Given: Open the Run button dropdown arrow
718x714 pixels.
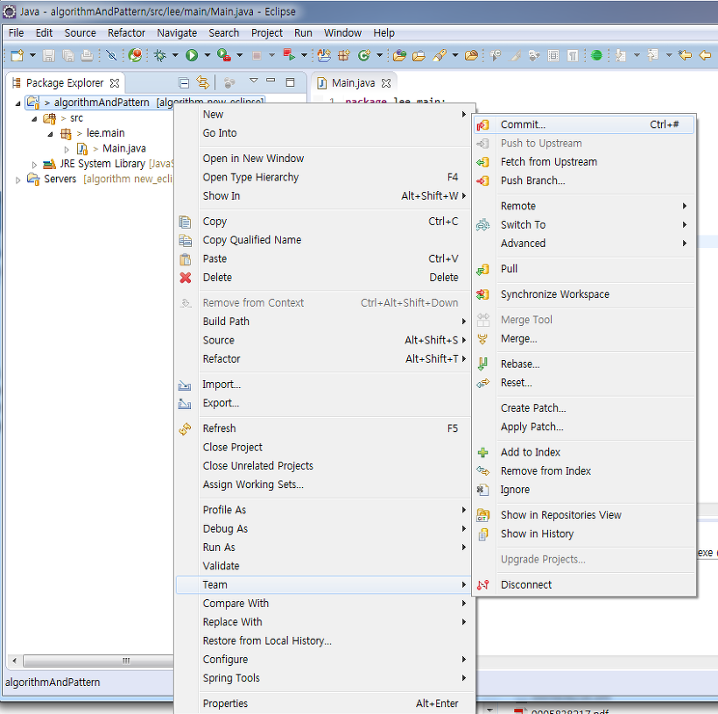Looking at the screenshot, I should [207, 55].
